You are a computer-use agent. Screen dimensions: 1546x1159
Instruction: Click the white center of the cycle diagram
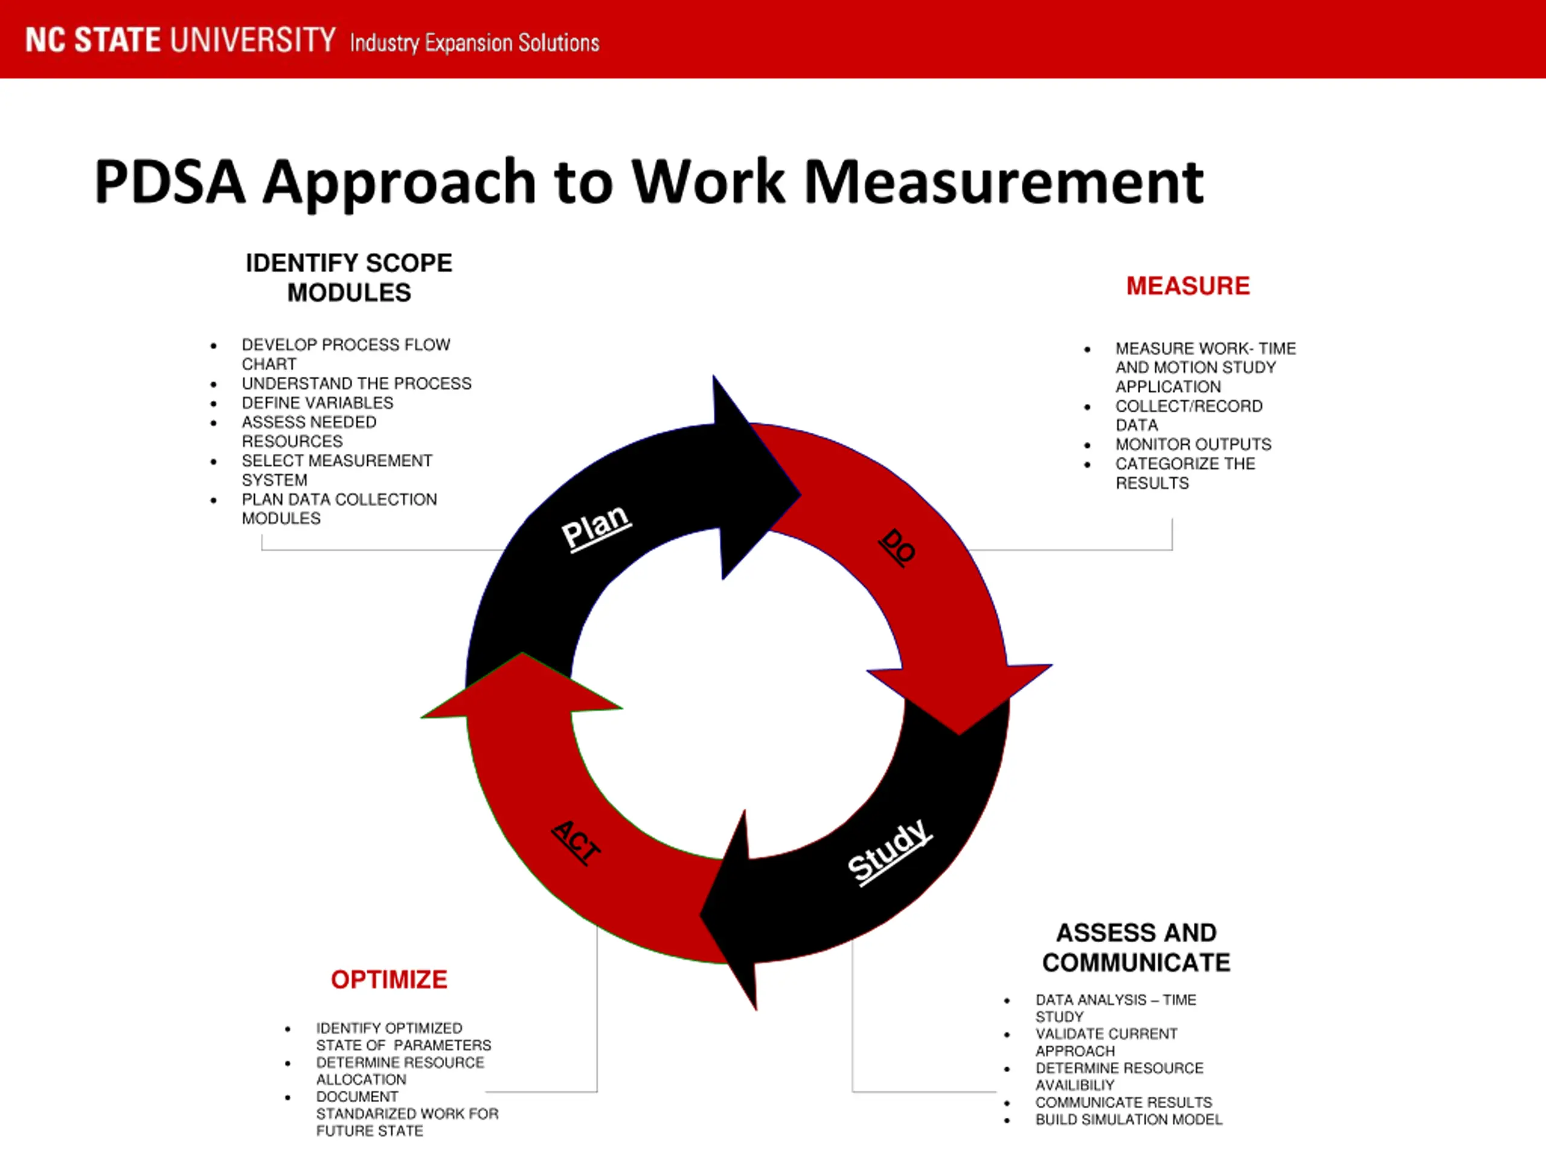pos(737,692)
